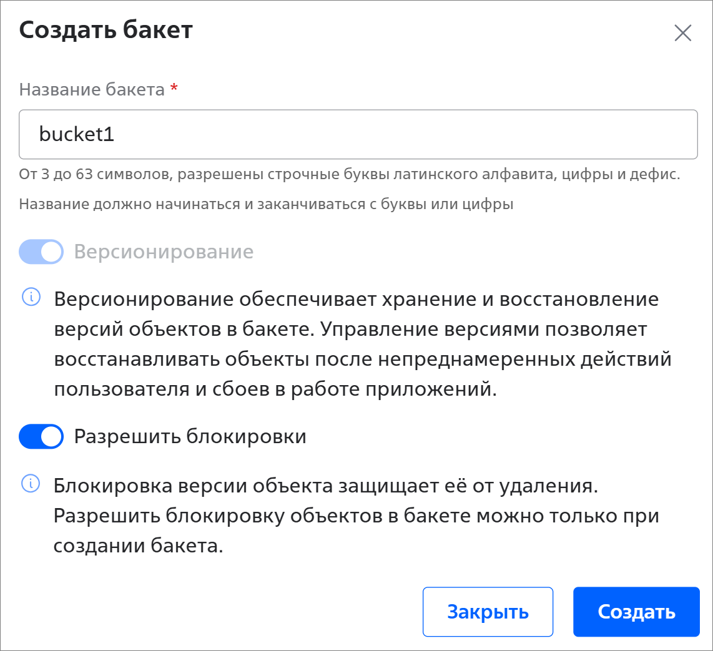Click the info icon beside the lock description
The height and width of the screenshot is (651, 713).
click(31, 483)
